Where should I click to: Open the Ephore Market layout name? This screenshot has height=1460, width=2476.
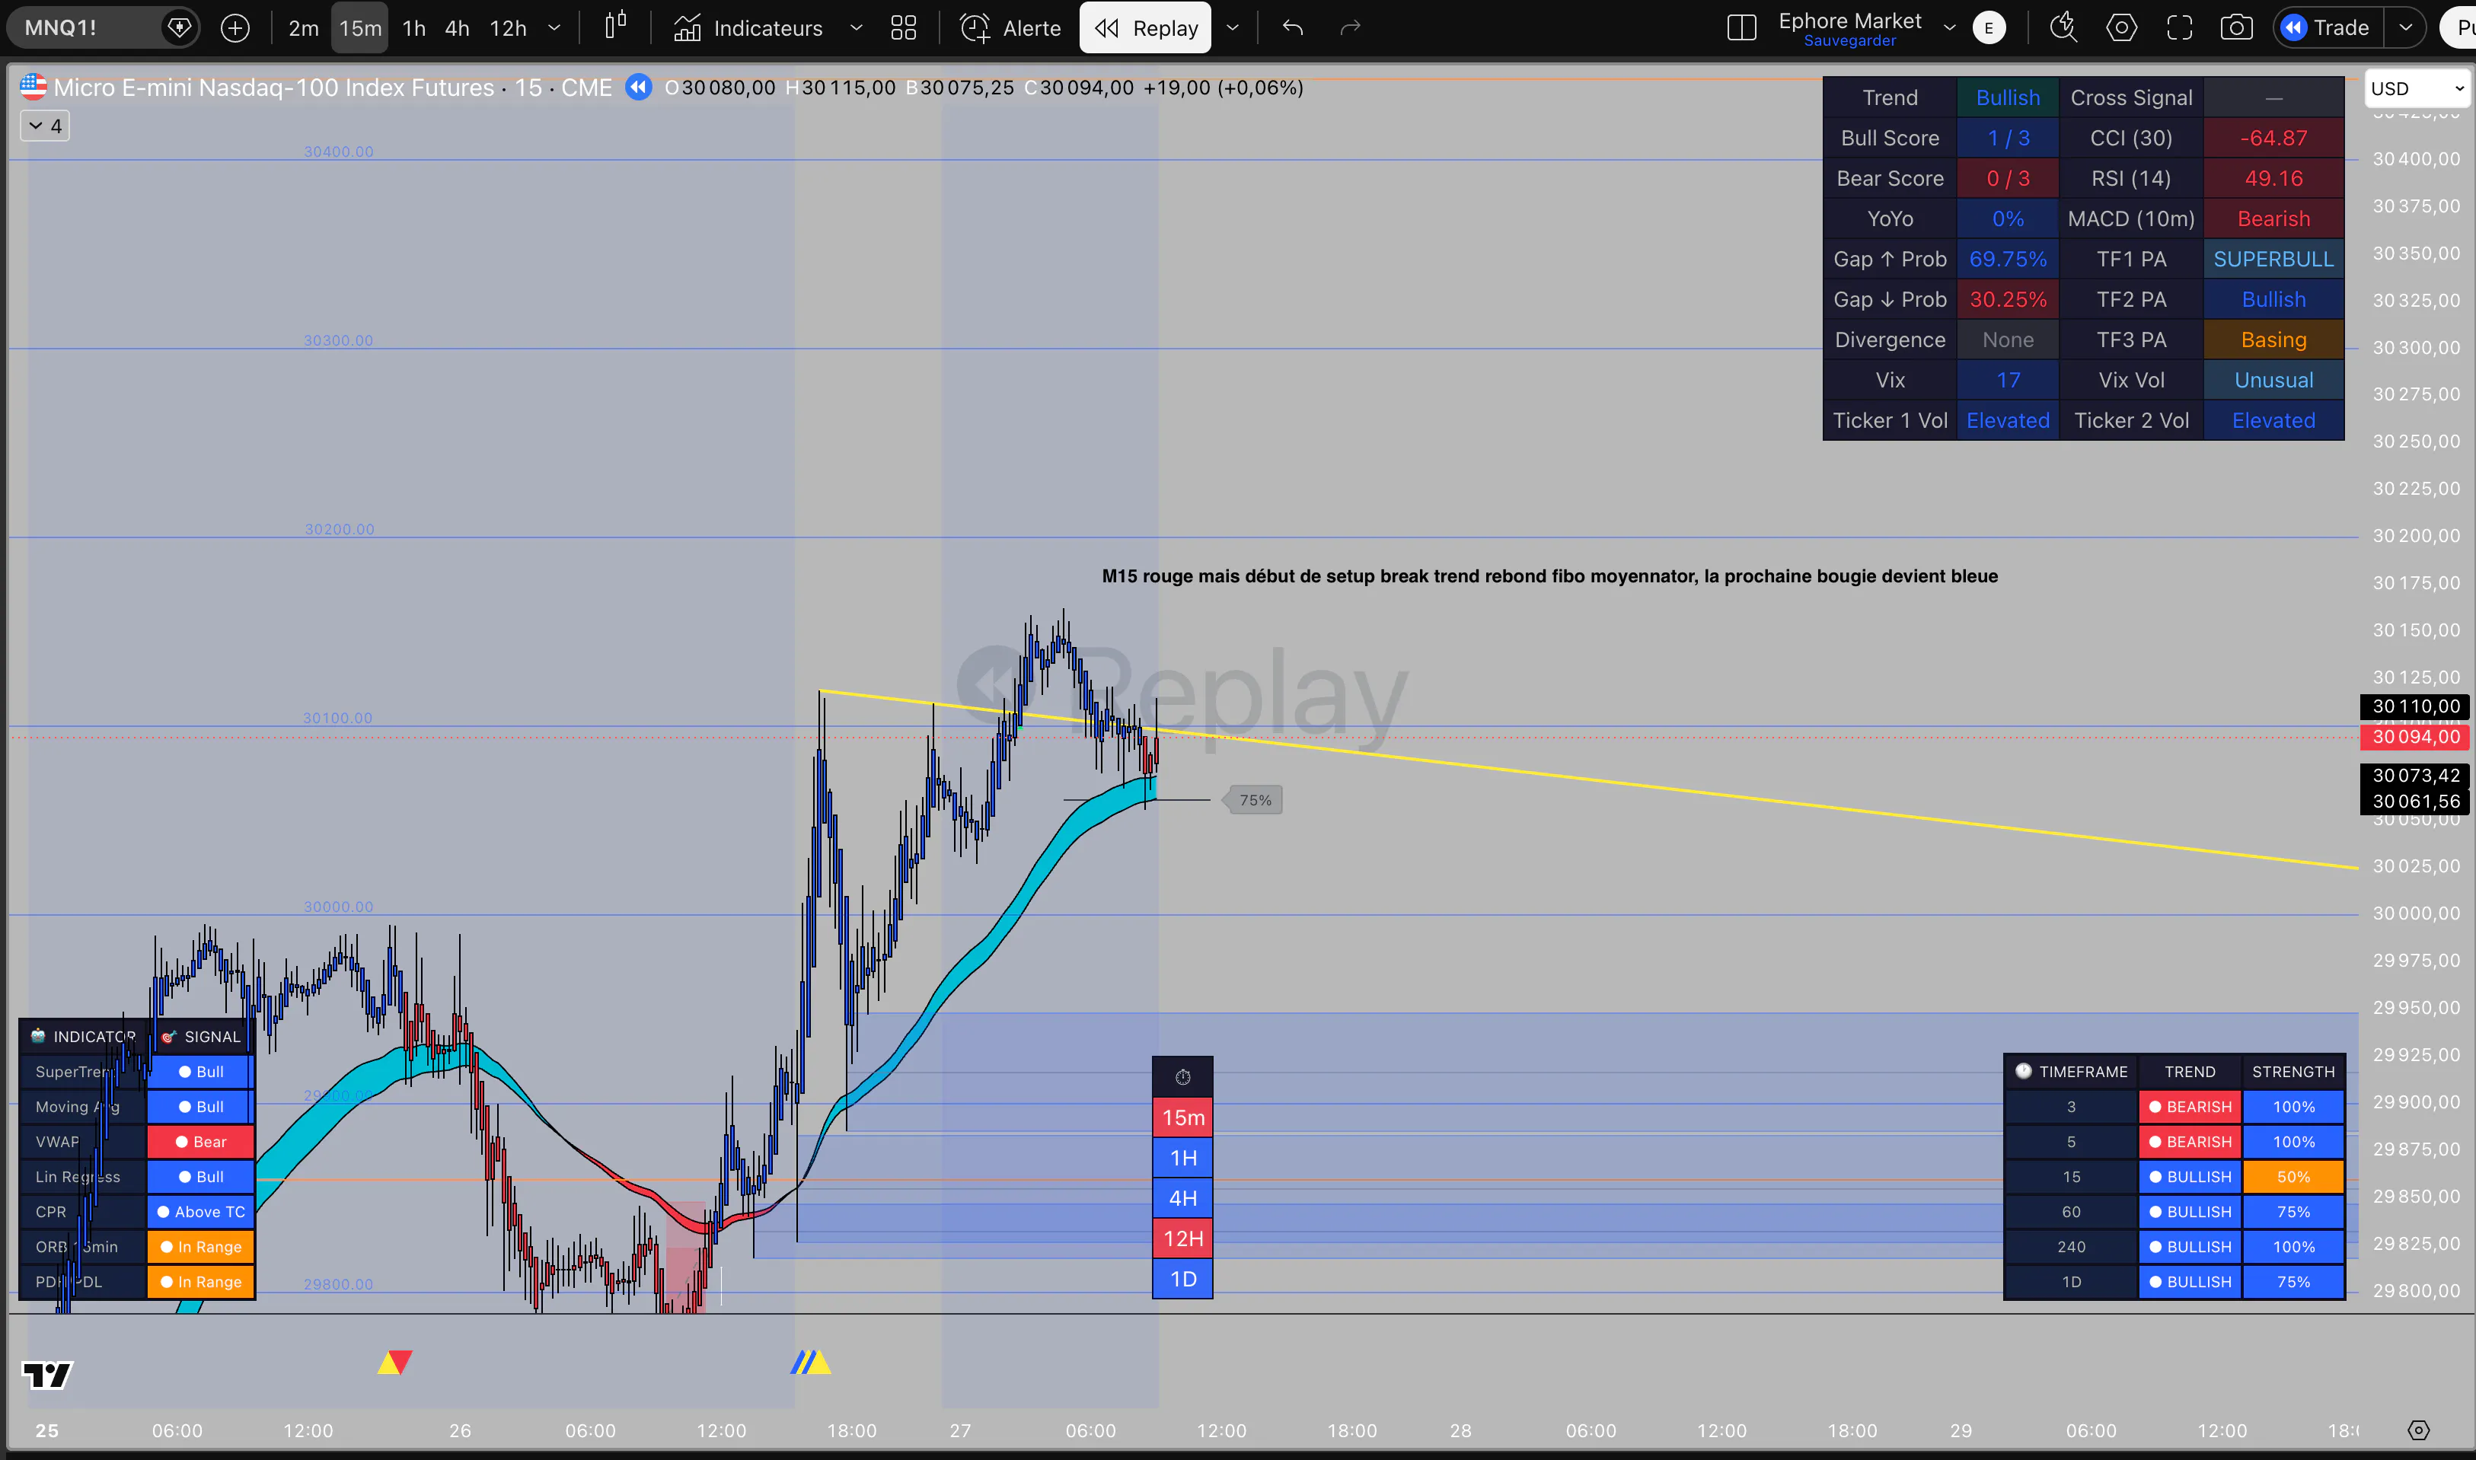pos(1849,20)
